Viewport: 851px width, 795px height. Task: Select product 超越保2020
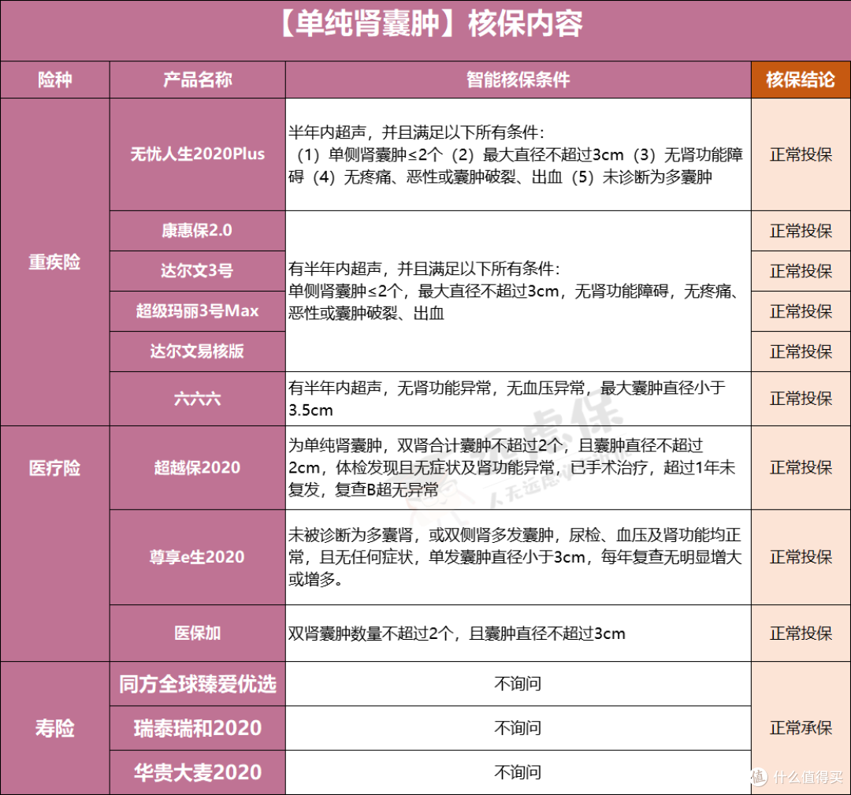click(198, 468)
